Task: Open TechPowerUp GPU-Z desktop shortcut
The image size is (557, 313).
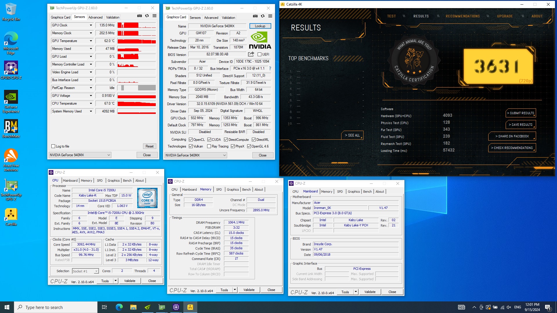Action: pyautogui.click(x=11, y=190)
